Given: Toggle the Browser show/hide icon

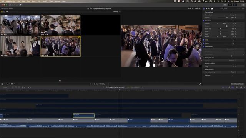Looking at the screenshot, I should click(225, 5).
